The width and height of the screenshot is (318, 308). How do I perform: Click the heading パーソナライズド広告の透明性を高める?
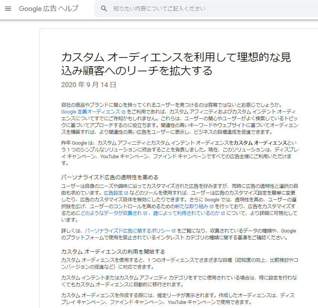pos(110,177)
